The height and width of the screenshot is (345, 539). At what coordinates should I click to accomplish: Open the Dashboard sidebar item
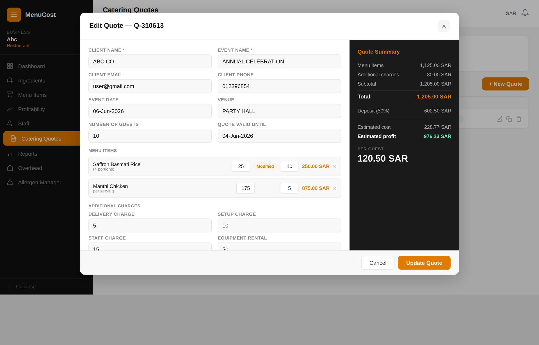click(31, 66)
